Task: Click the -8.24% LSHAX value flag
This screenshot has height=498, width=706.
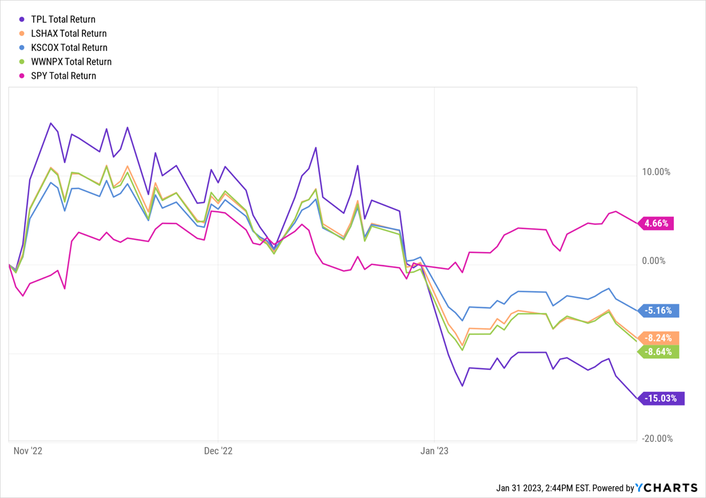Action: click(659, 338)
